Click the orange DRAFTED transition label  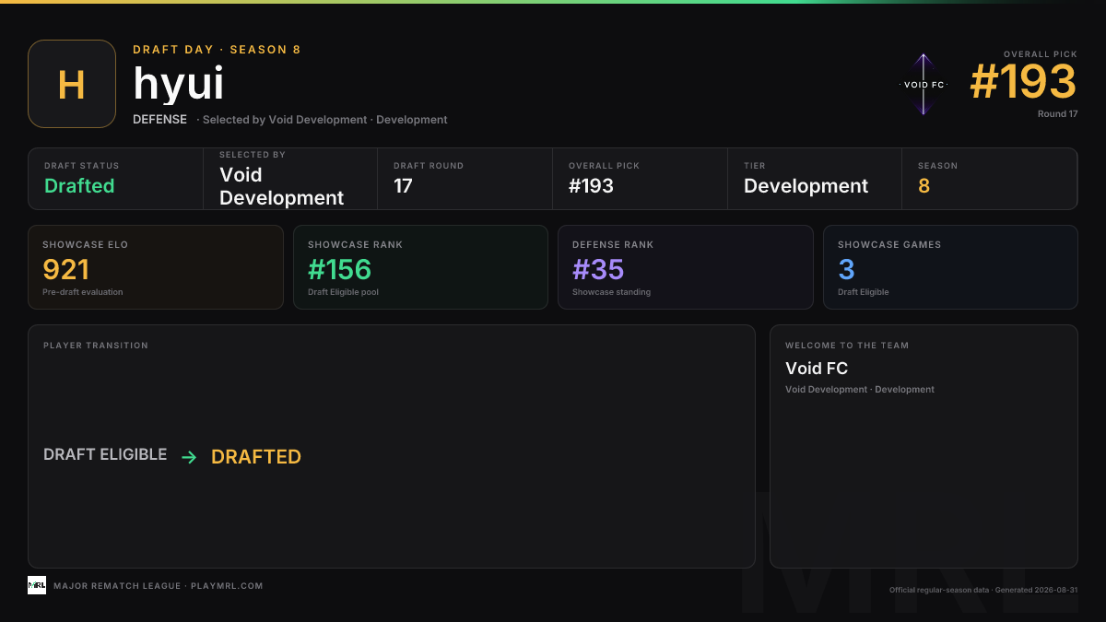coord(256,457)
